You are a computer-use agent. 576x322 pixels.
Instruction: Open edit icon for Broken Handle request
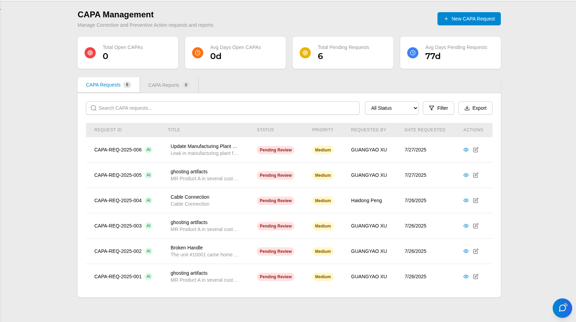pyautogui.click(x=475, y=251)
